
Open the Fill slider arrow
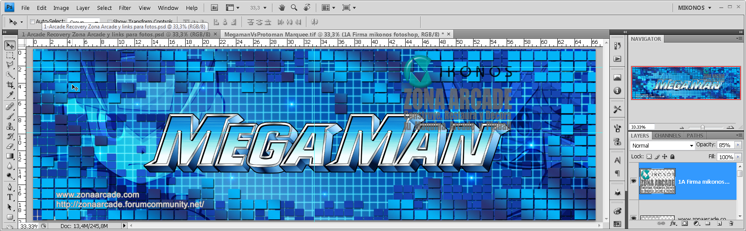pos(738,157)
